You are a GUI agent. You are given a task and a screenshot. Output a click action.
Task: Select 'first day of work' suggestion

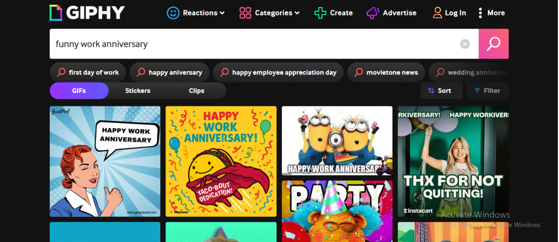88,73
